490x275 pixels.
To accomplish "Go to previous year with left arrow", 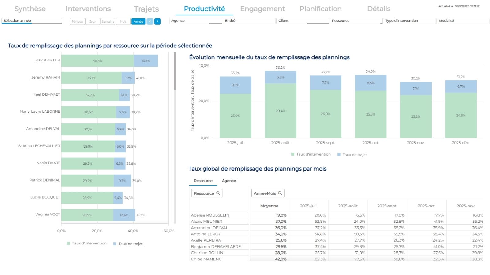I will click(x=150, y=21).
